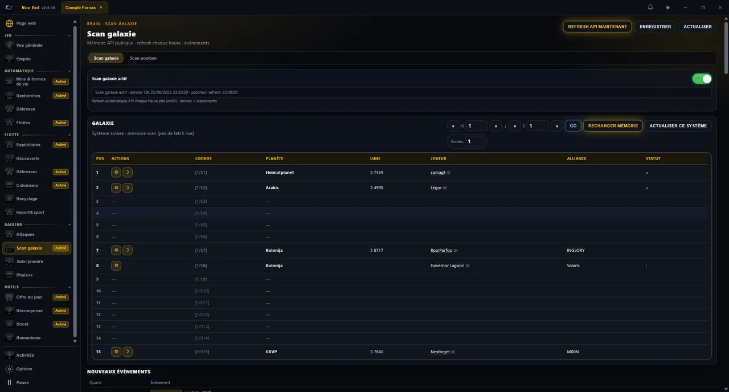Click the ENREGISTRER button

(x=656, y=27)
